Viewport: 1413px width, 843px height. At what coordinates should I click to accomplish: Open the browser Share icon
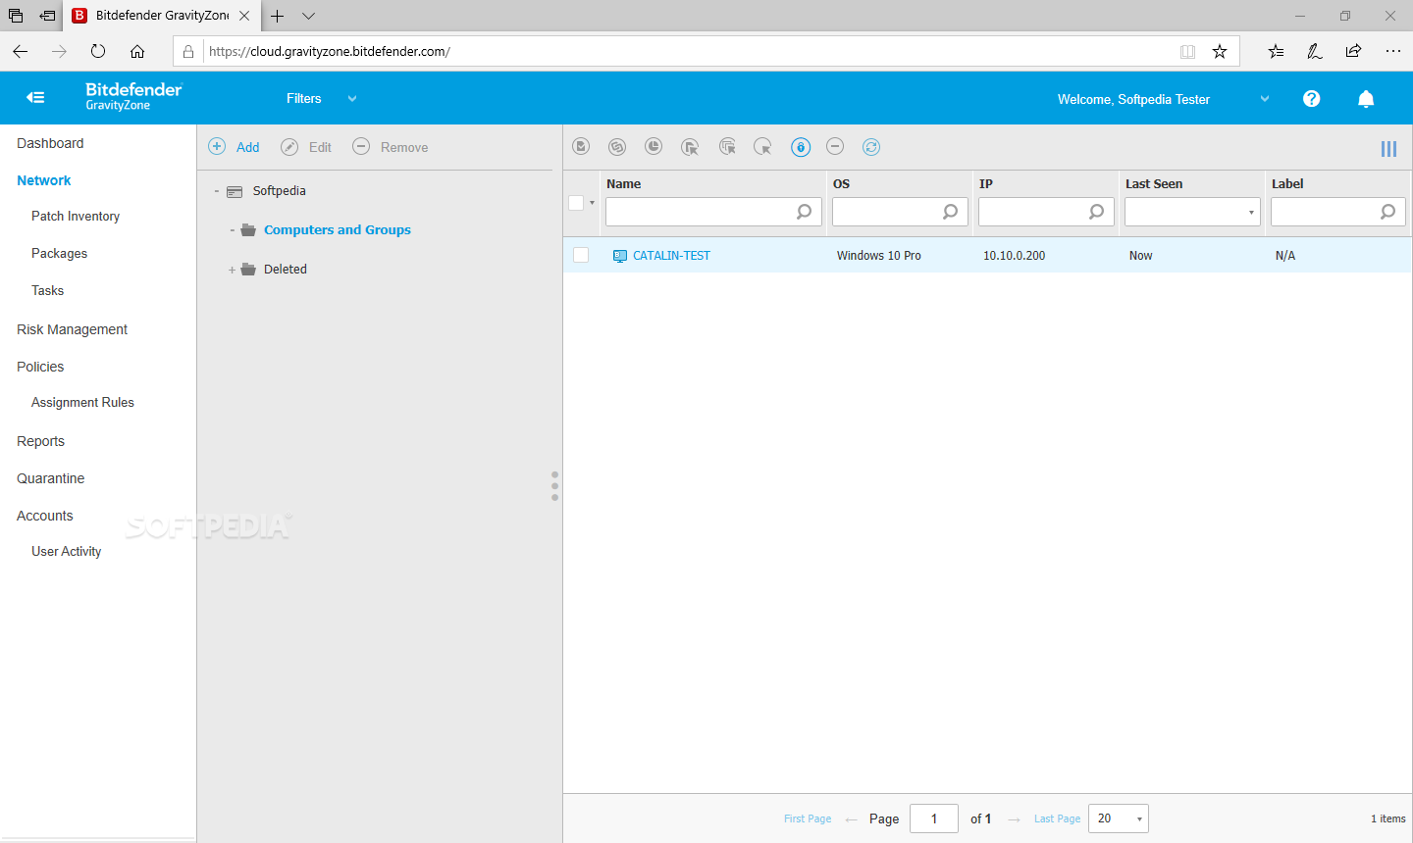point(1353,51)
